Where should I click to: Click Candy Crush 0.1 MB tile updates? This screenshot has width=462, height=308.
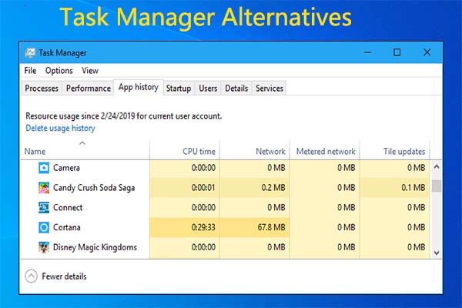coord(413,188)
